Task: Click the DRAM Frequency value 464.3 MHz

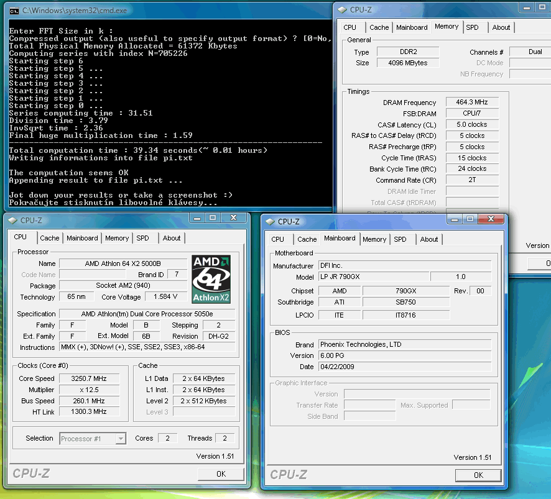Action: 472,102
